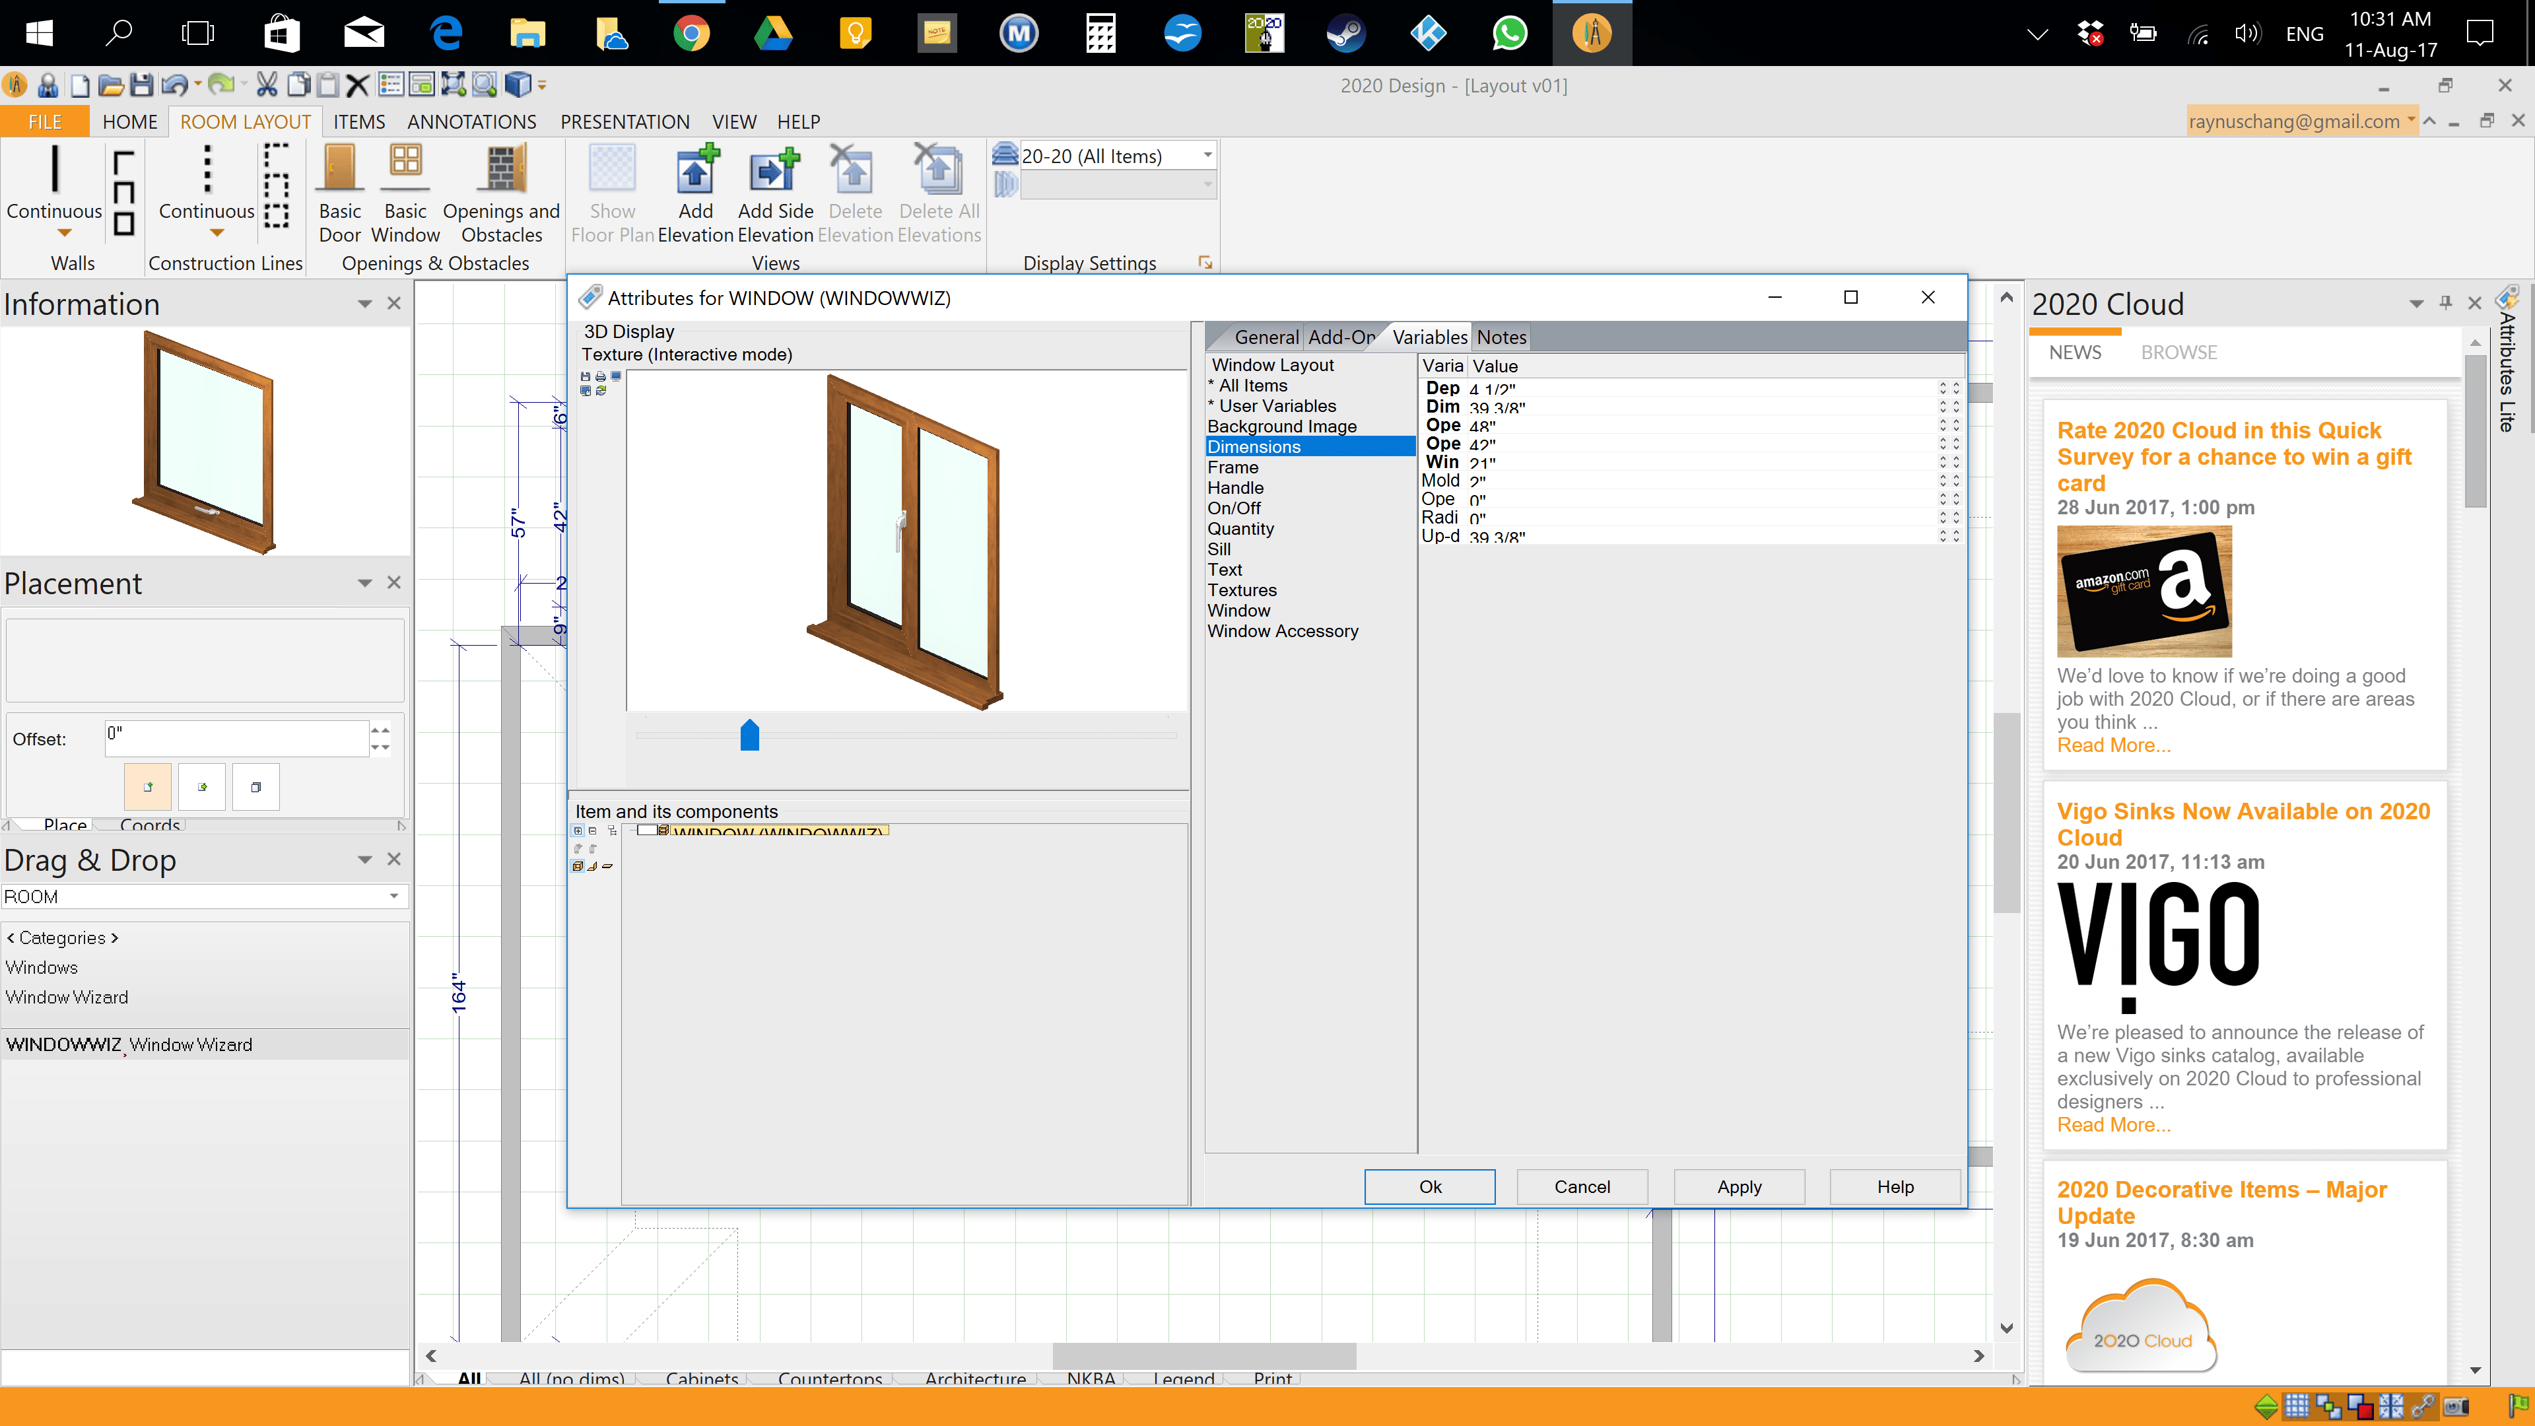The width and height of the screenshot is (2535, 1426).
Task: Select the Basic Window tool
Action: [405, 193]
